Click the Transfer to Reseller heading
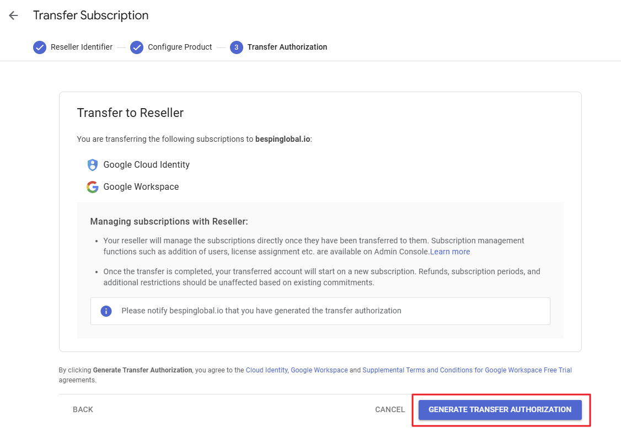621x432 pixels. click(x=130, y=113)
